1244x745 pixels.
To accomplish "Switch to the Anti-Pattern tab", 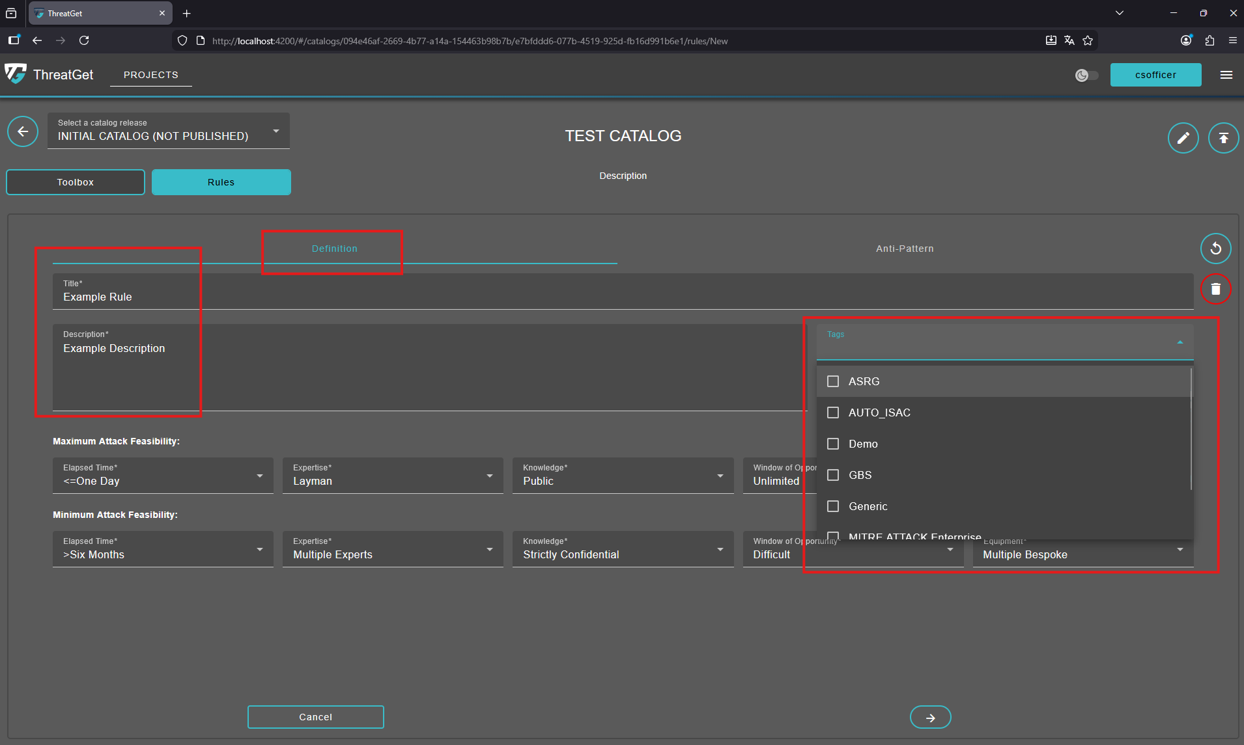I will click(904, 249).
